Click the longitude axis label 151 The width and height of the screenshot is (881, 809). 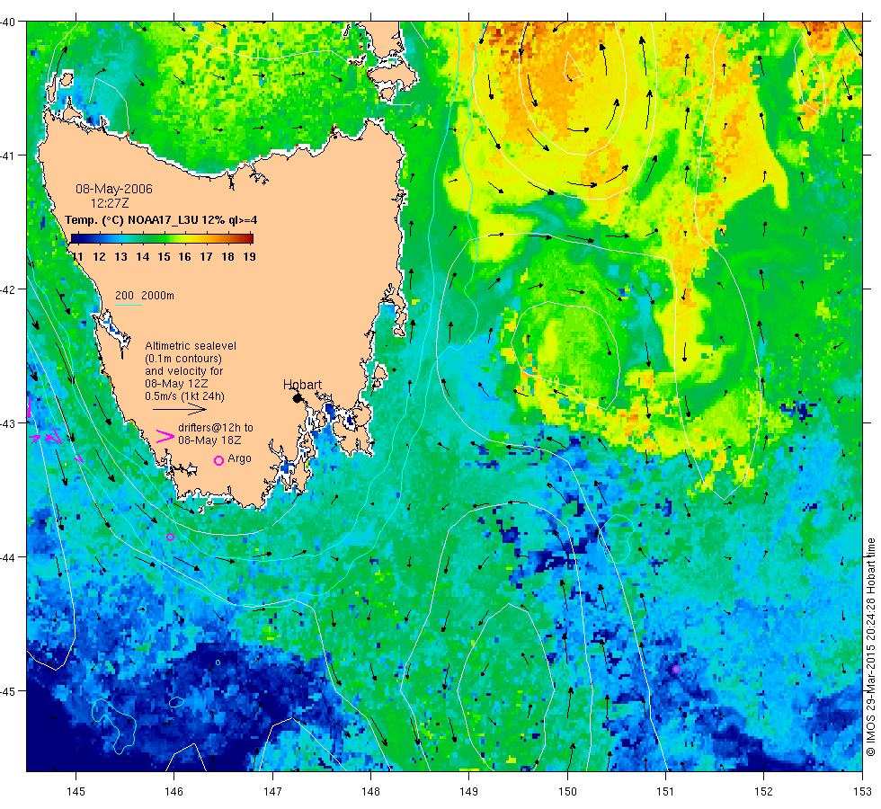tap(665, 792)
